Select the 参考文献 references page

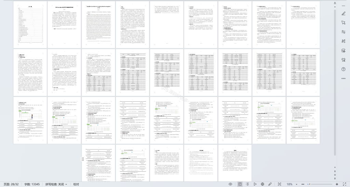coord(201,163)
